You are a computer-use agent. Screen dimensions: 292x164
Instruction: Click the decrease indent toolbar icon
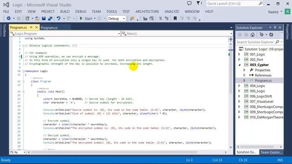point(145,18)
